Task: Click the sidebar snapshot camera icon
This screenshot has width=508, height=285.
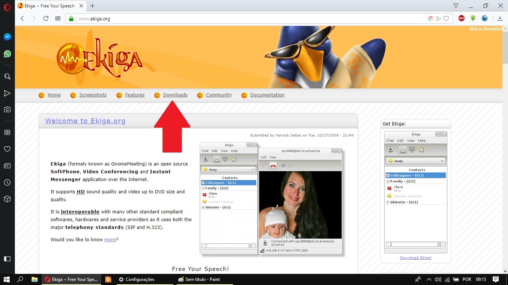Action: pos(7,109)
